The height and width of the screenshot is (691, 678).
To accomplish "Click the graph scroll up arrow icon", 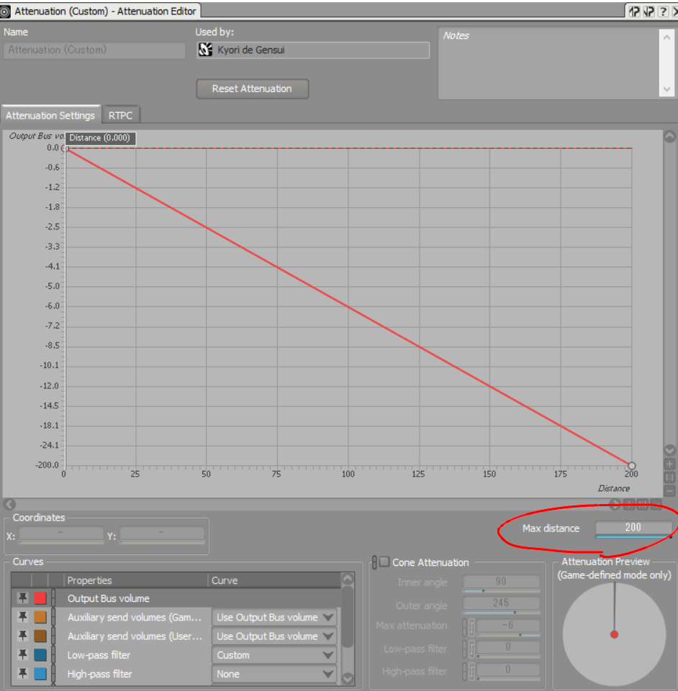I will (x=669, y=137).
